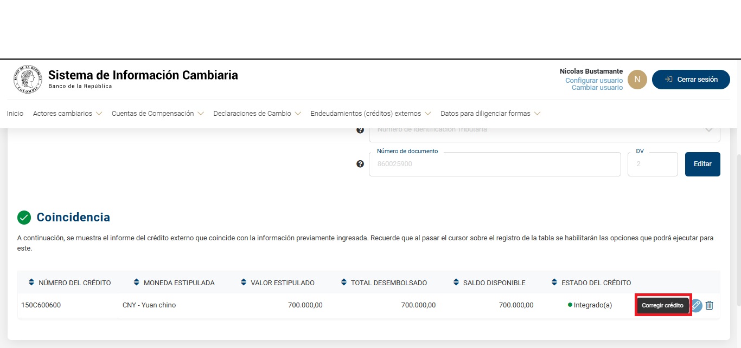This screenshot has width=741, height=348.
Task: Click the Cerrar sesión button
Action: click(691, 80)
